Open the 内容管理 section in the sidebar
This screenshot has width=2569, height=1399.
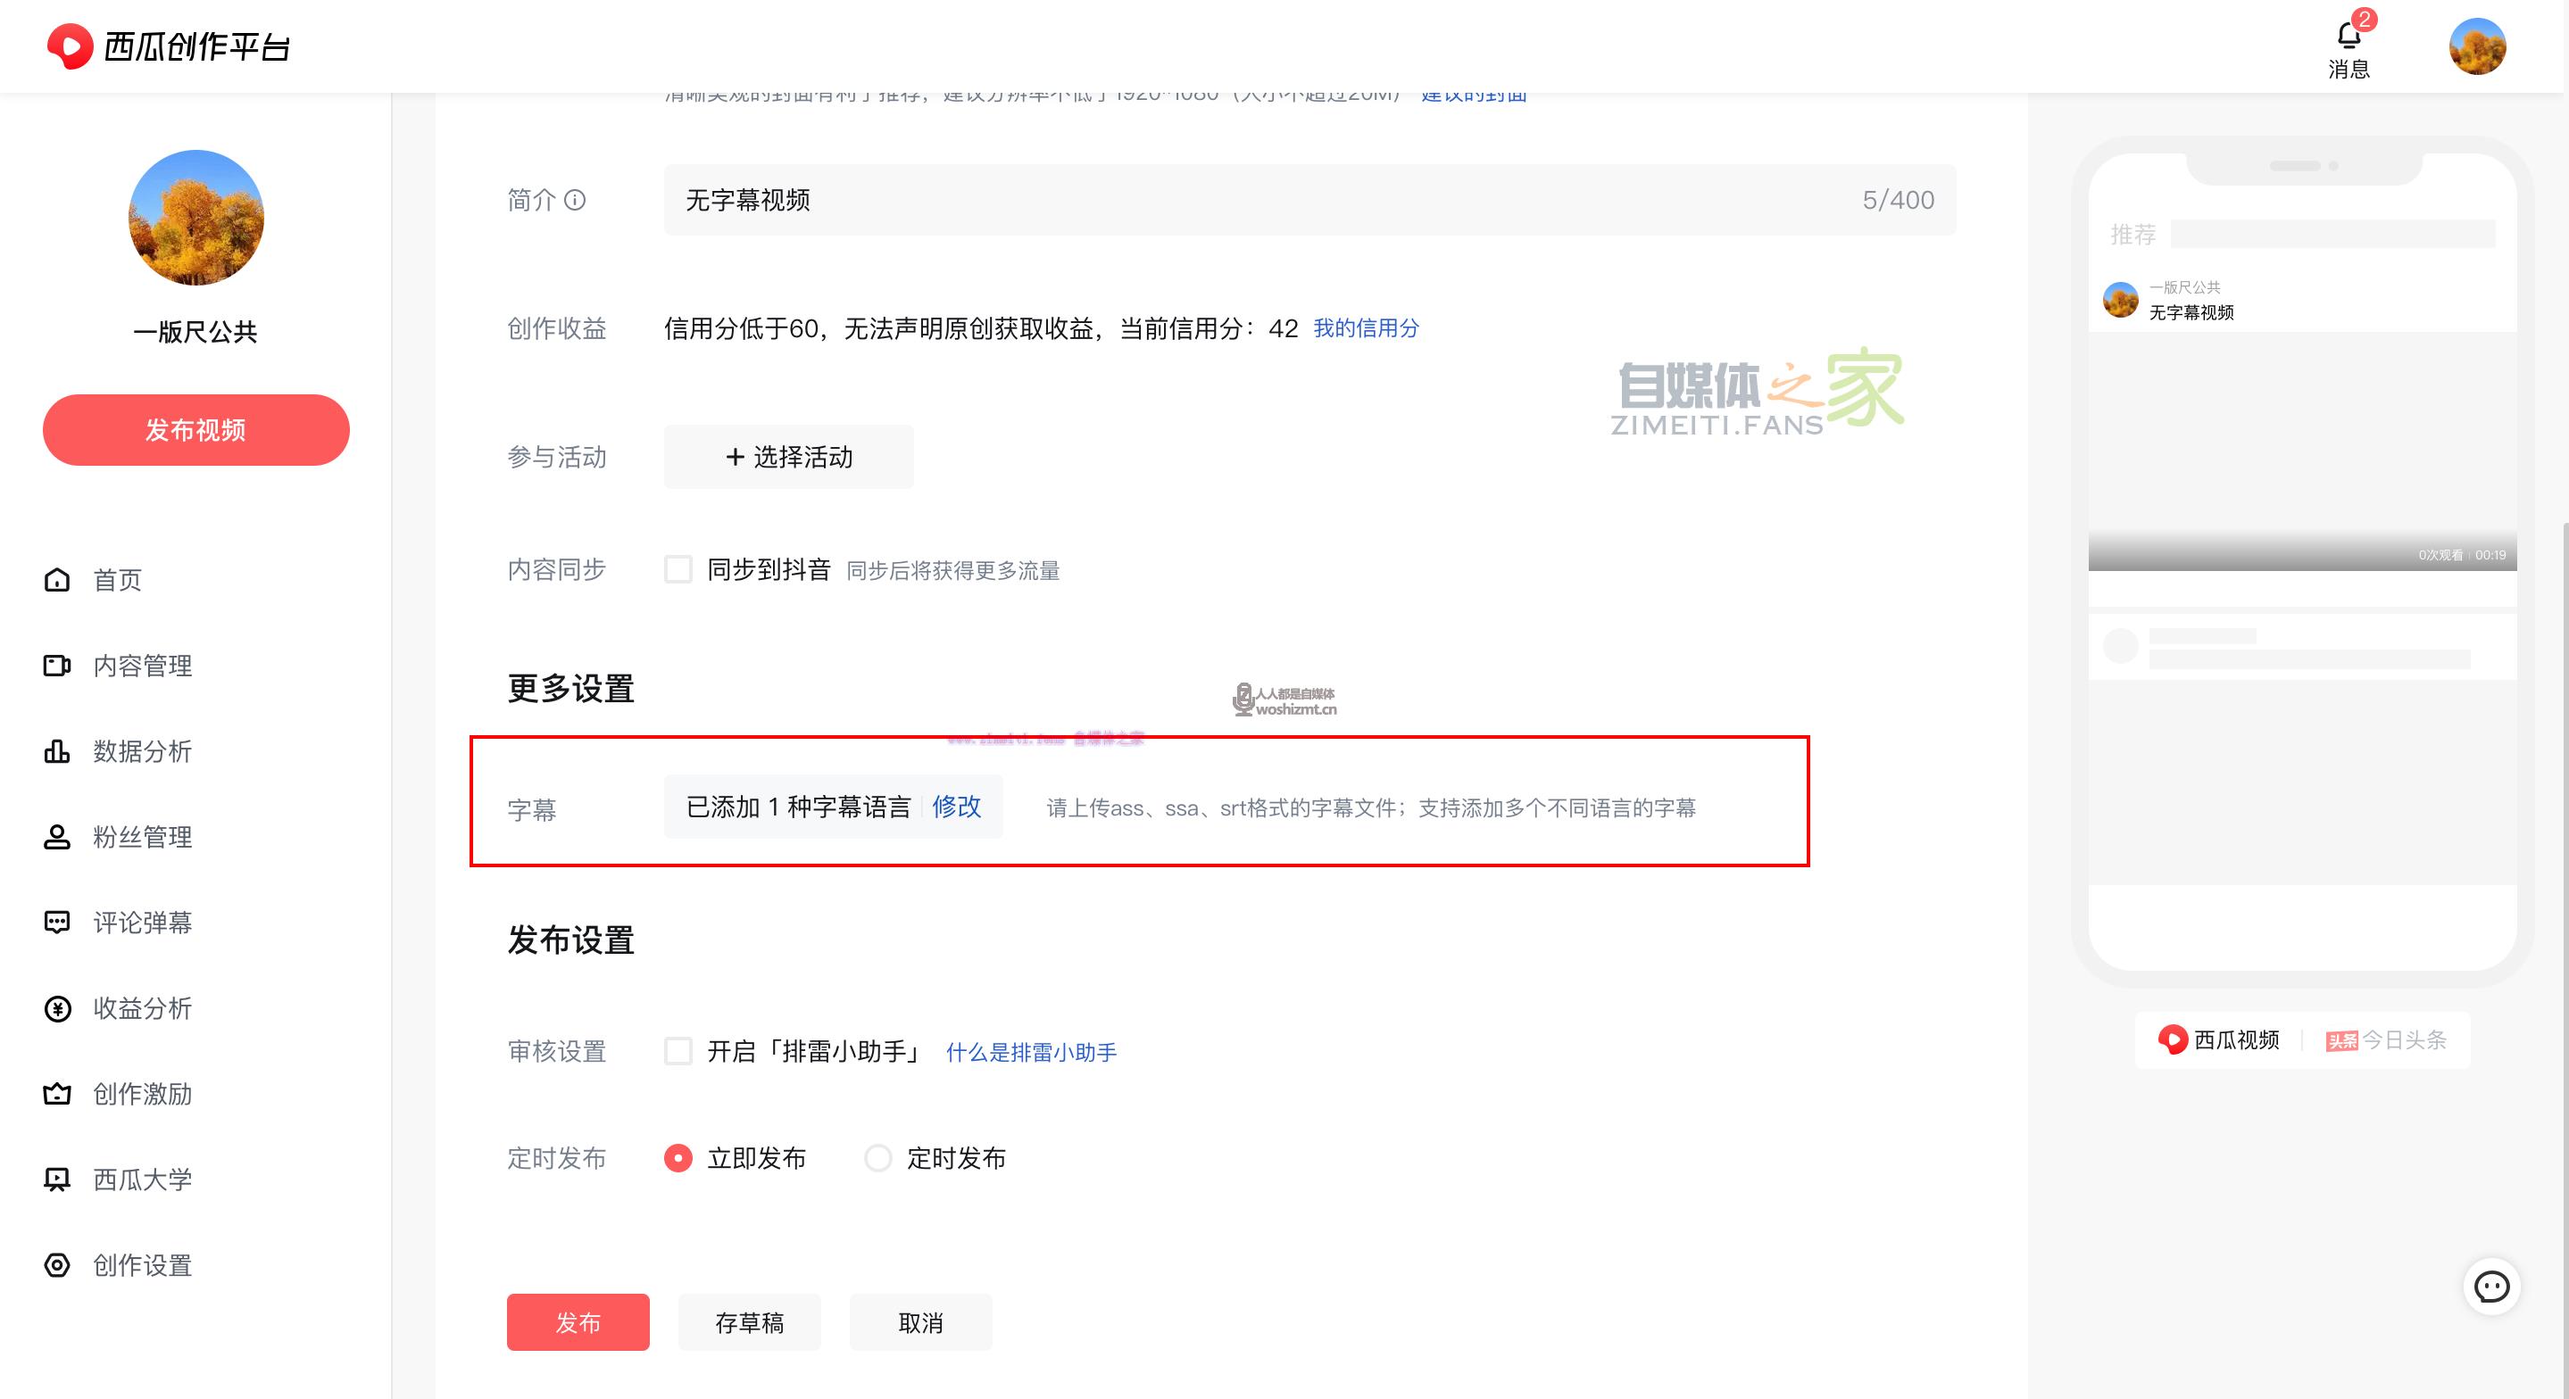click(x=143, y=665)
